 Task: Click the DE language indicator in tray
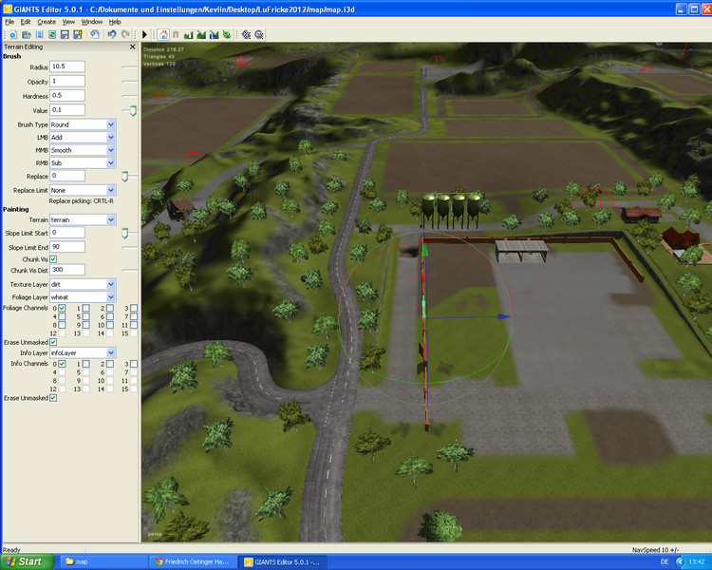pos(665,561)
